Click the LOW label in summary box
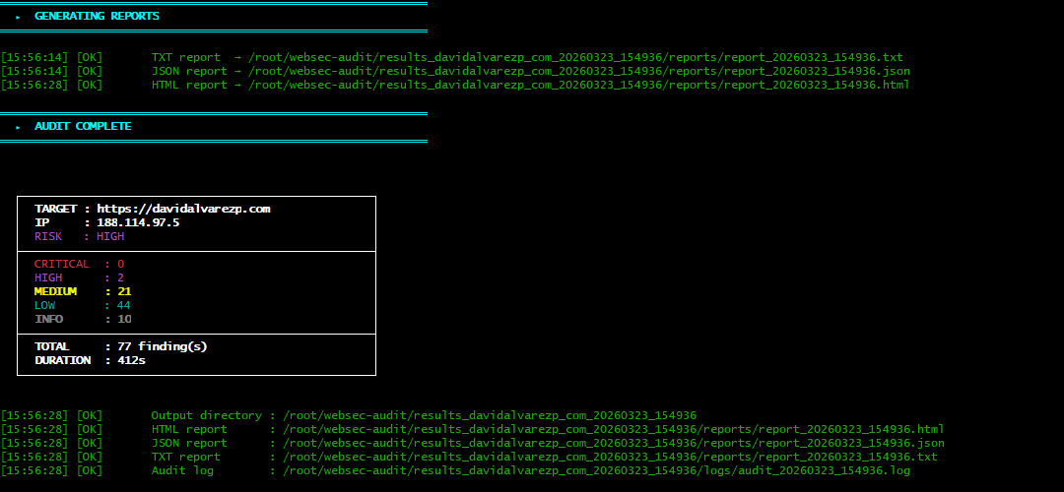This screenshot has width=1064, height=492. click(44, 305)
